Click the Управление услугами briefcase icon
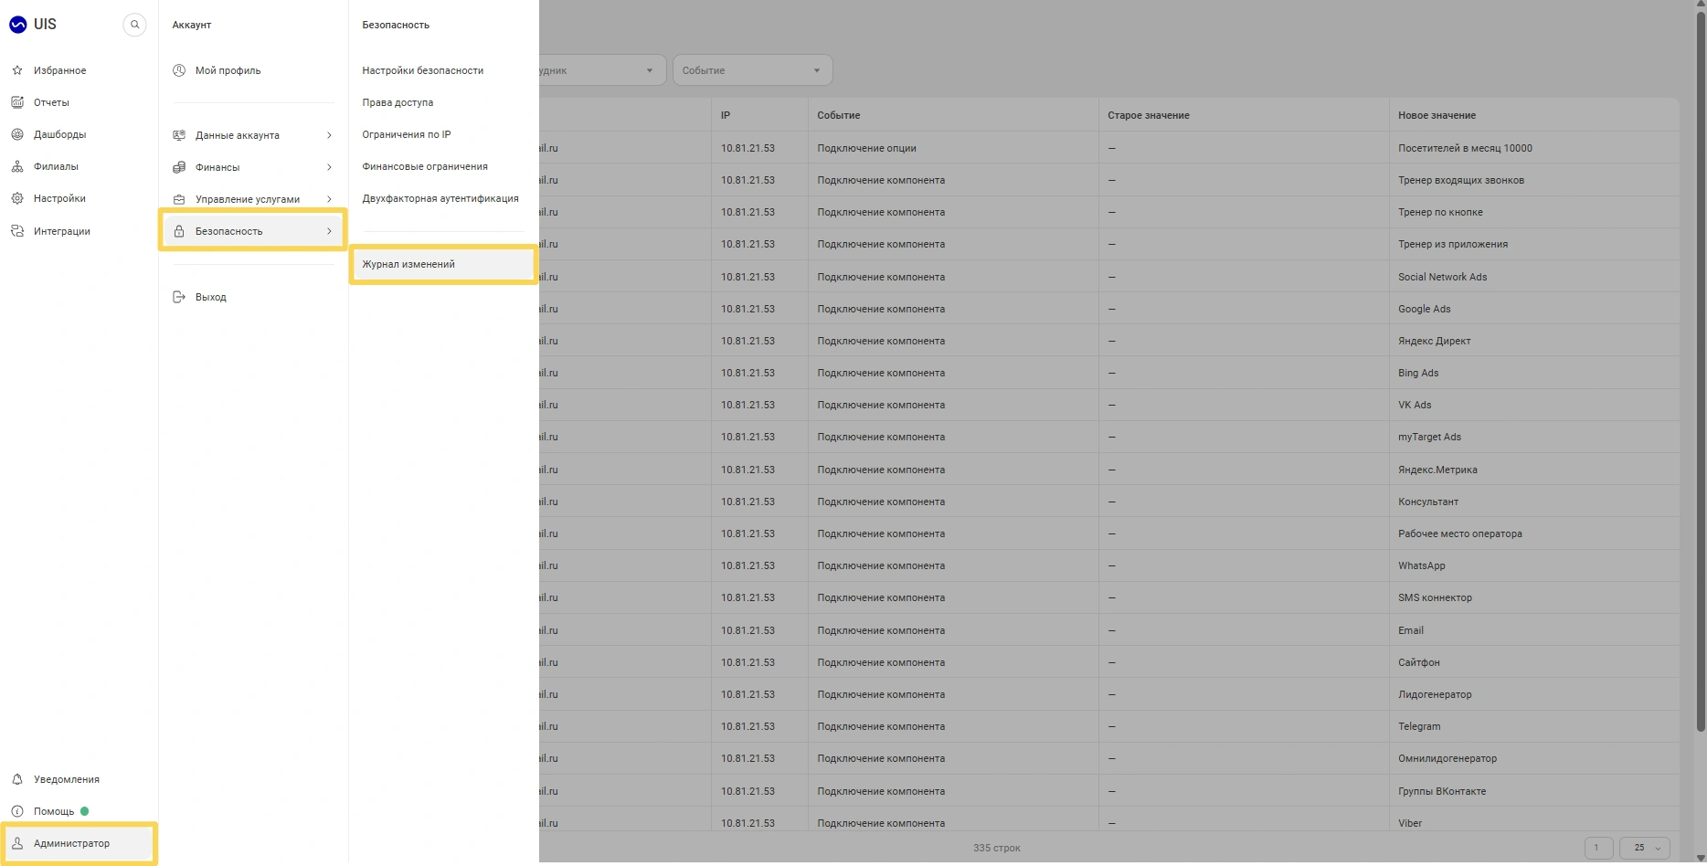This screenshot has width=1707, height=866. point(179,199)
